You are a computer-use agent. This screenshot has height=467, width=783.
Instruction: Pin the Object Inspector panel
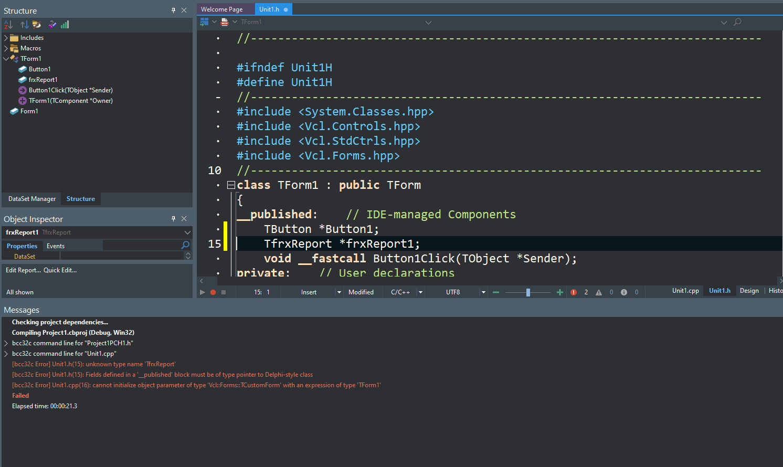click(x=173, y=218)
